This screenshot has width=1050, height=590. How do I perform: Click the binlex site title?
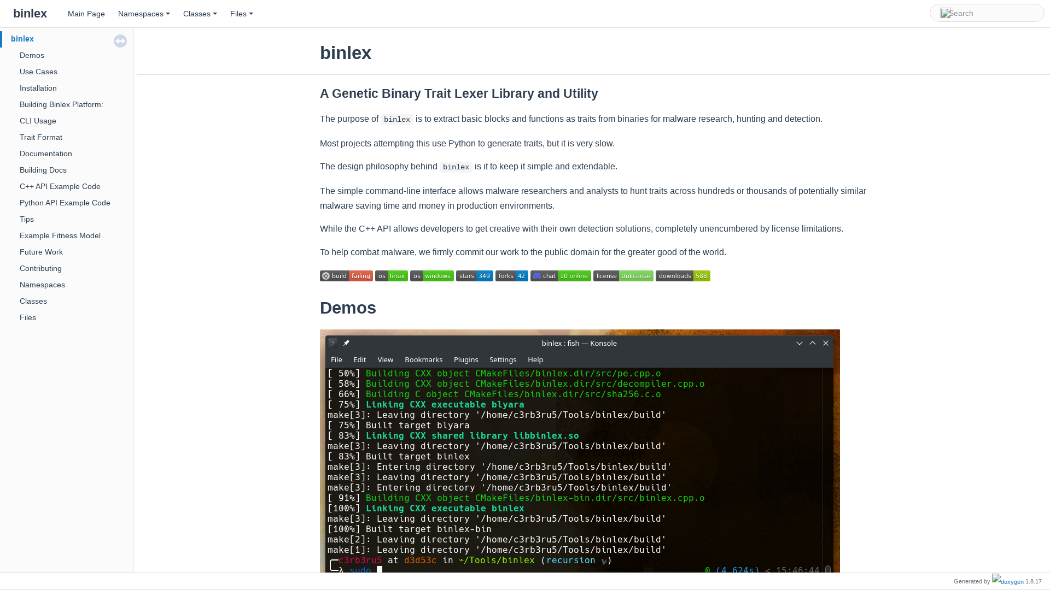pyautogui.click(x=30, y=13)
